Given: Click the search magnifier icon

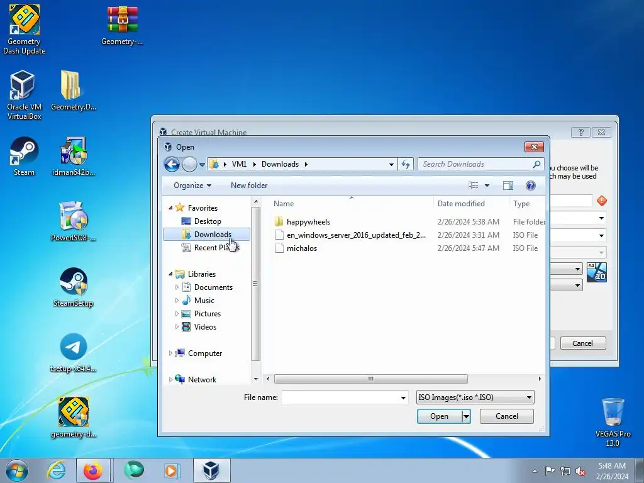Looking at the screenshot, I should tap(536, 164).
